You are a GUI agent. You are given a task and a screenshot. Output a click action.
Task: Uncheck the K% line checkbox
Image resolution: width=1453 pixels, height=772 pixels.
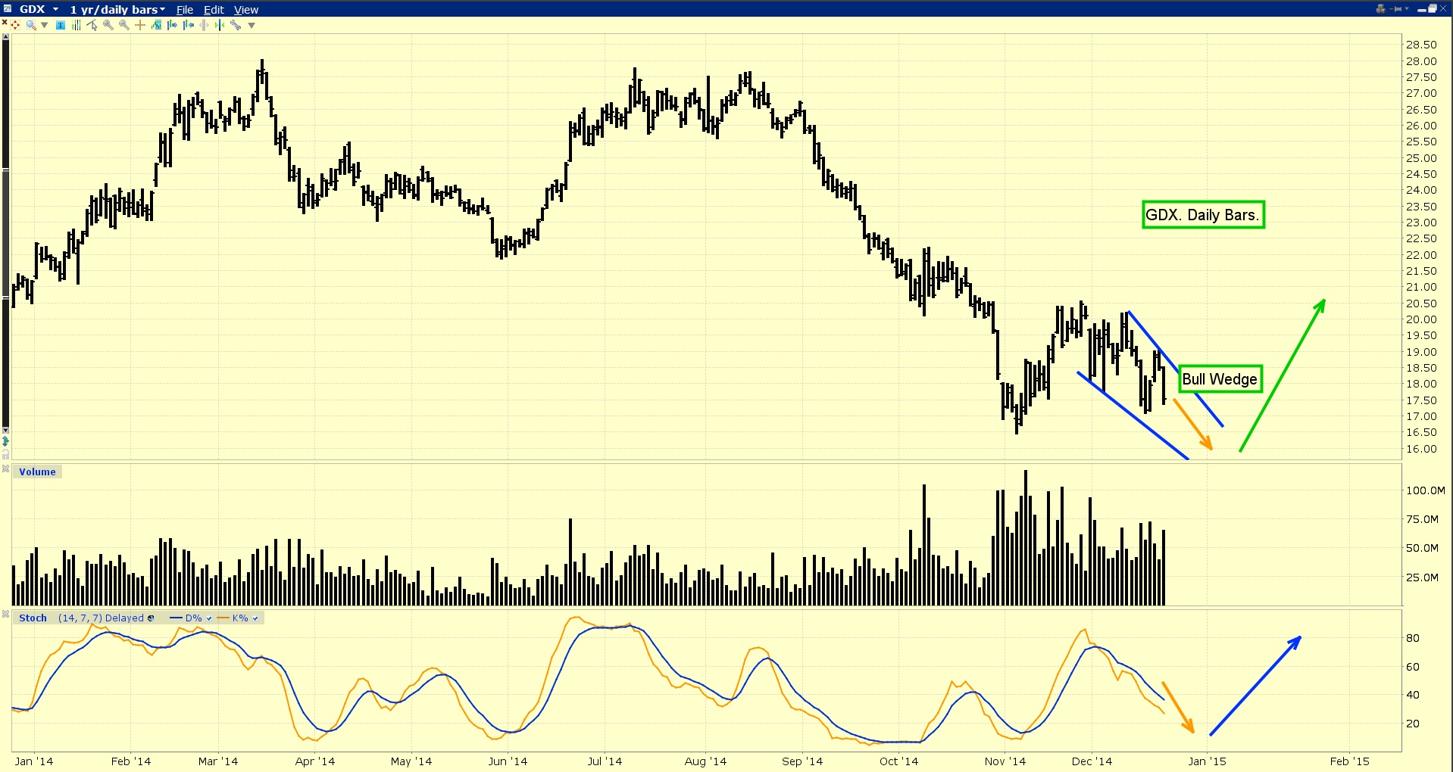tap(255, 618)
